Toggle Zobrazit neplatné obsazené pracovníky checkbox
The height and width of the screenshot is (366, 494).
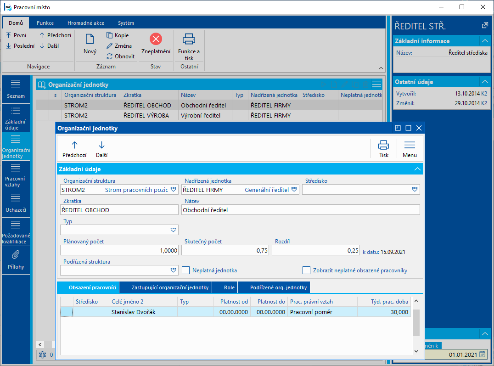[x=306, y=270]
